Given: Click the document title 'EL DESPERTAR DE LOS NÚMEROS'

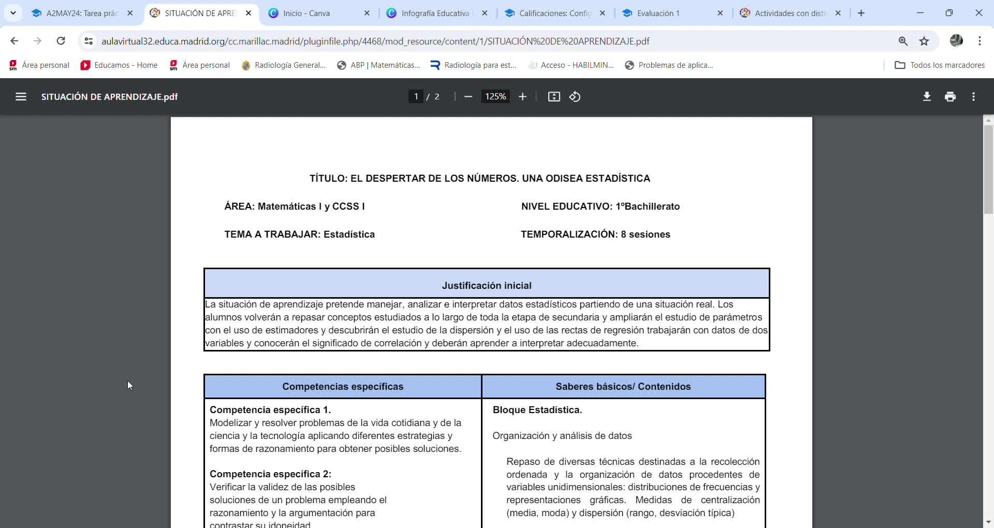Looking at the screenshot, I should (434, 179).
